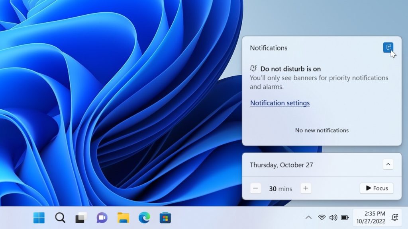The image size is (408, 229).
Task: Click the bell icon in the system tray
Action: tap(394, 217)
